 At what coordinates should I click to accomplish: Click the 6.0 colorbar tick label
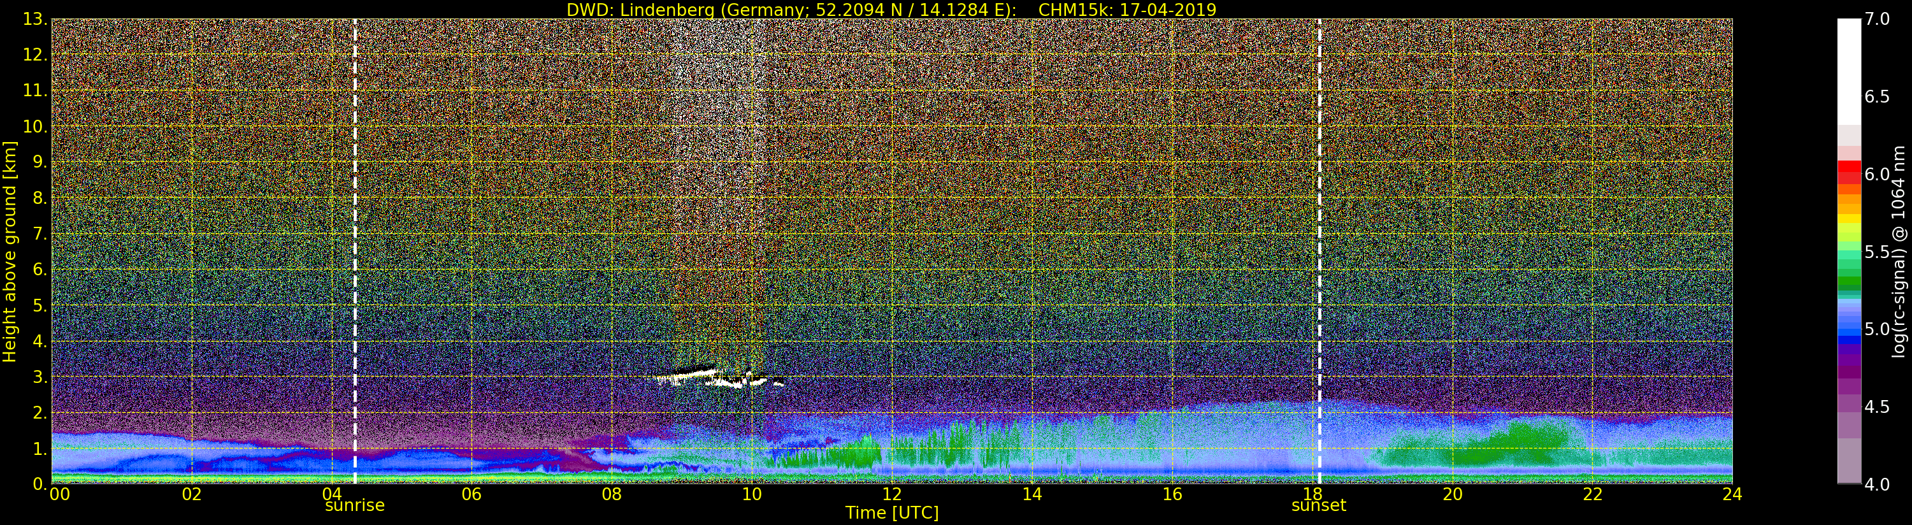click(1877, 175)
